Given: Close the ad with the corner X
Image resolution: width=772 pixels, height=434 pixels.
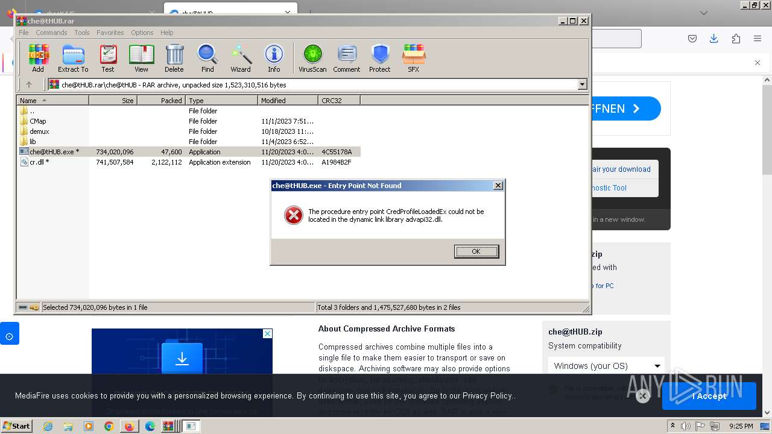Looking at the screenshot, I should pos(268,333).
